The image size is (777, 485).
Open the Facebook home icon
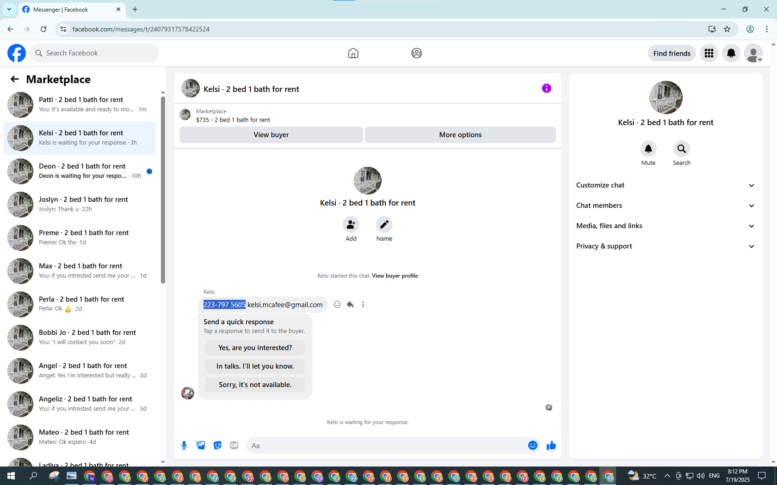[x=353, y=53]
